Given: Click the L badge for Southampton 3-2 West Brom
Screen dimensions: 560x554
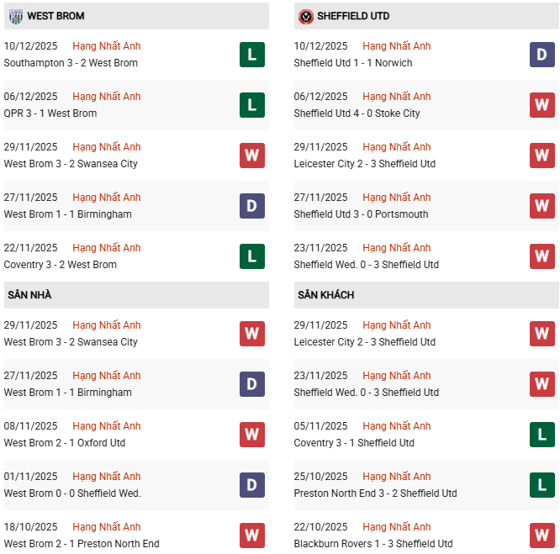Looking at the screenshot, I should coord(251,55).
